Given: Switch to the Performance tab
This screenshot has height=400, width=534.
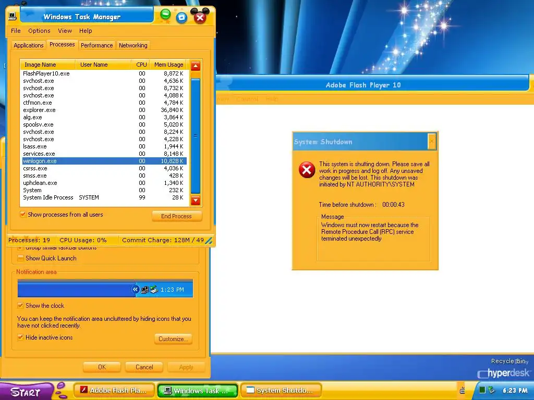Looking at the screenshot, I should point(96,45).
